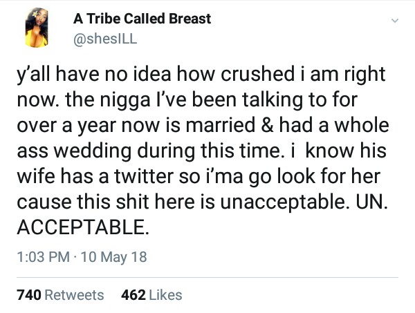Viewport: 415px width, 313px height.
Task: Click the 462 like count number
Action: pyautogui.click(x=133, y=295)
